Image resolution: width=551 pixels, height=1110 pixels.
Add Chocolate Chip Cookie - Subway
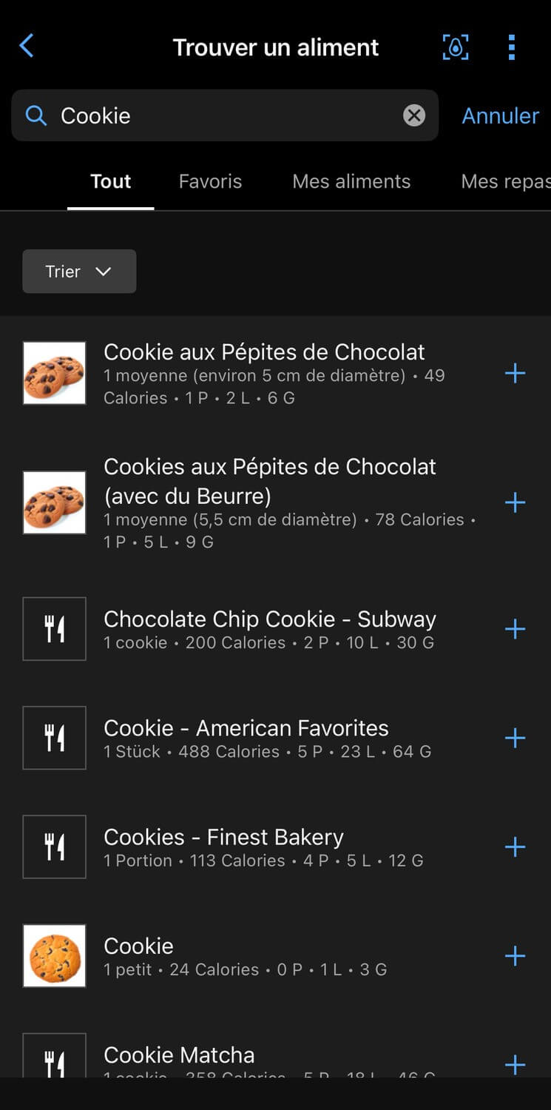pyautogui.click(x=515, y=630)
